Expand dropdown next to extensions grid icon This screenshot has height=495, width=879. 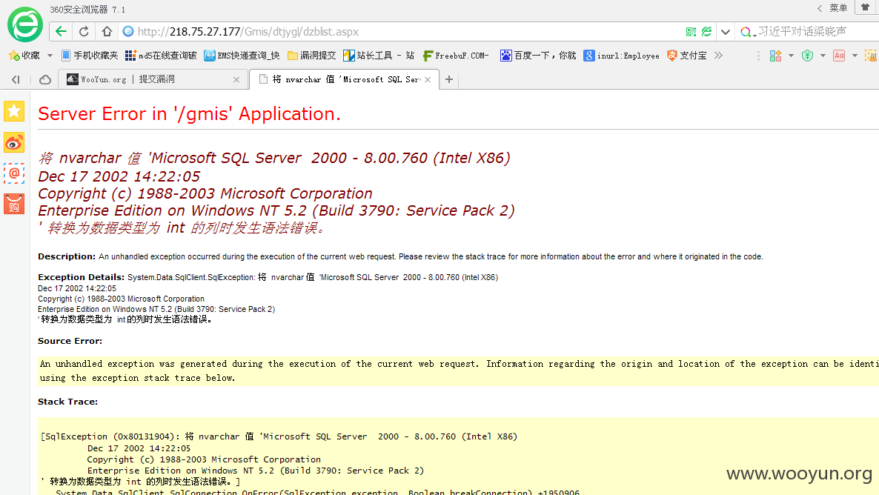click(791, 56)
